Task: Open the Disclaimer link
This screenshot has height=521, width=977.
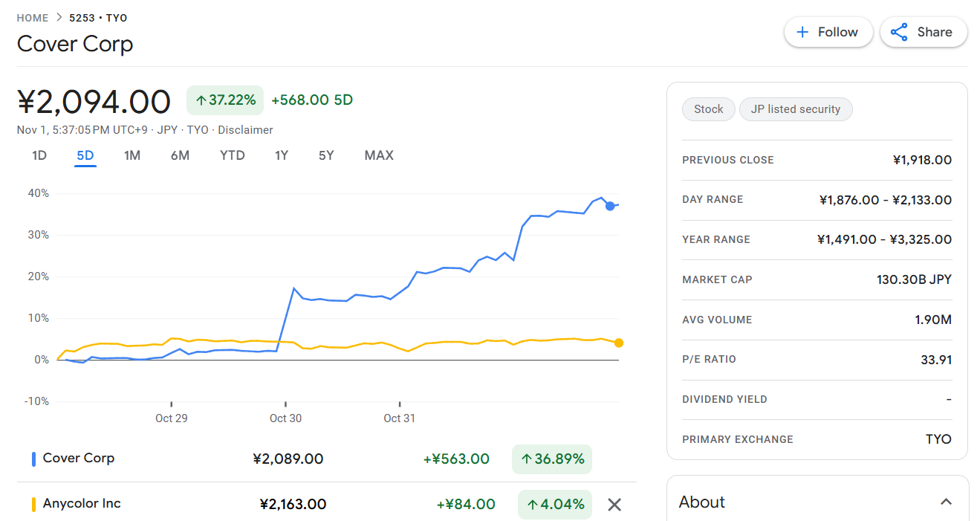Action: (245, 130)
